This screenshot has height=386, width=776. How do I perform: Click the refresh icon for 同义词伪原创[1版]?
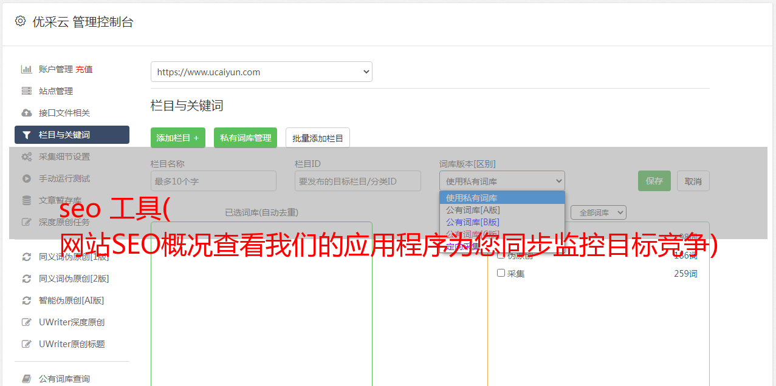[27, 257]
